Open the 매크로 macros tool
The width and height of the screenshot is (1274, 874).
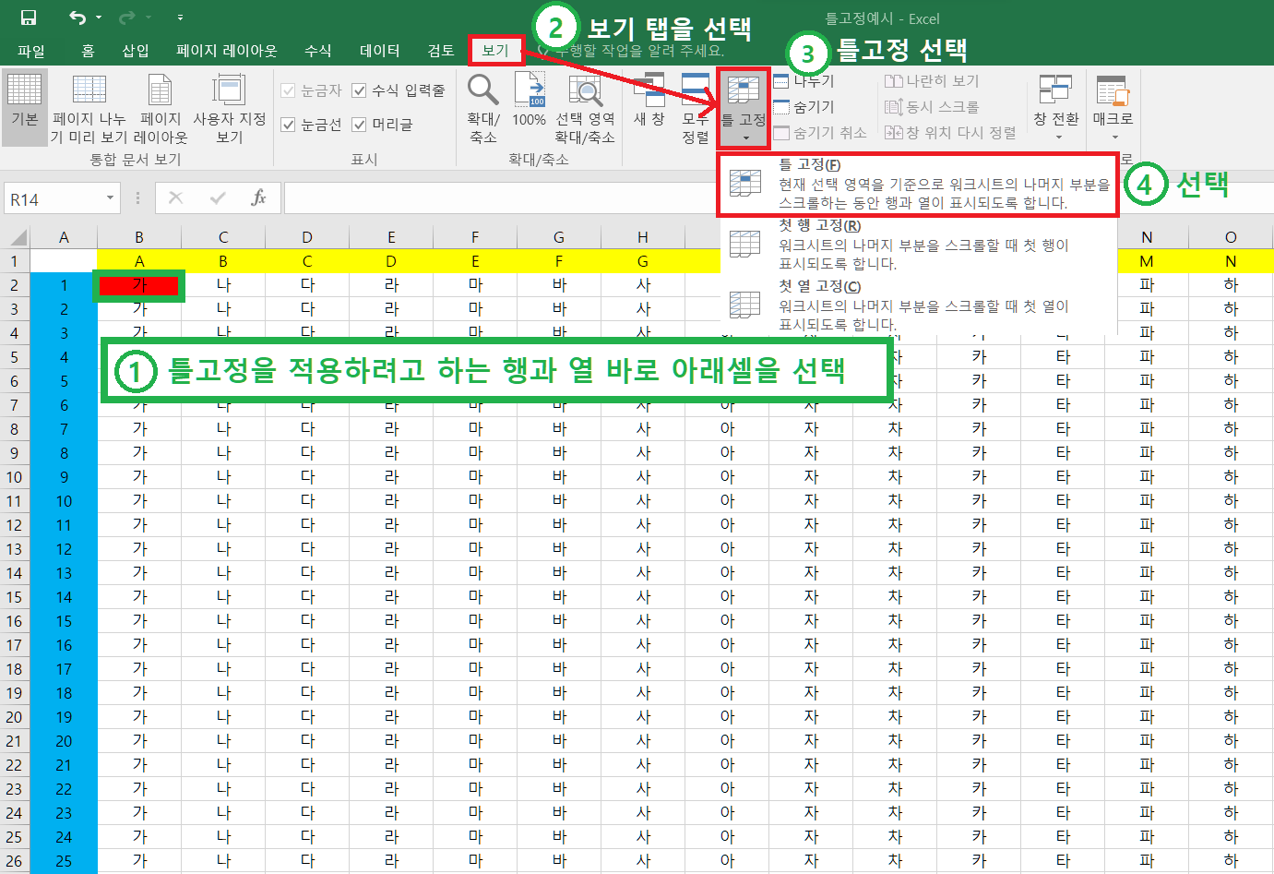pyautogui.click(x=1112, y=104)
